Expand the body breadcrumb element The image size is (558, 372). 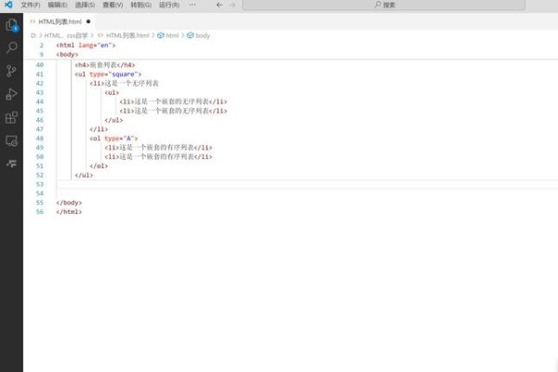pyautogui.click(x=202, y=35)
